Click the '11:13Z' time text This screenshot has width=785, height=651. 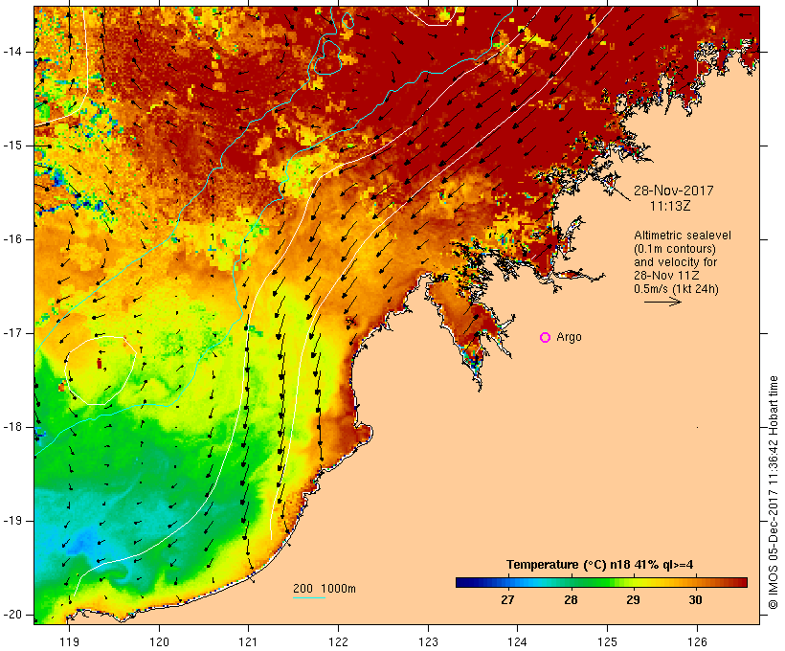pyautogui.click(x=670, y=206)
